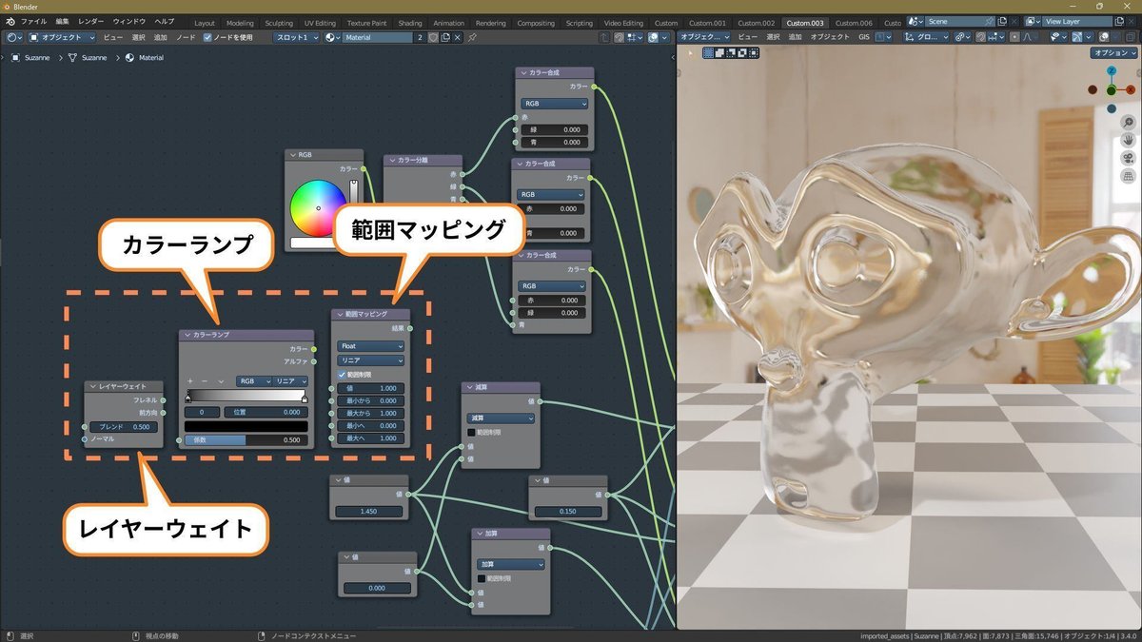The width and height of the screenshot is (1142, 642).
Task: Toggle '範囲制限' checkbox in the 範囲マッピング node
Action: click(343, 375)
